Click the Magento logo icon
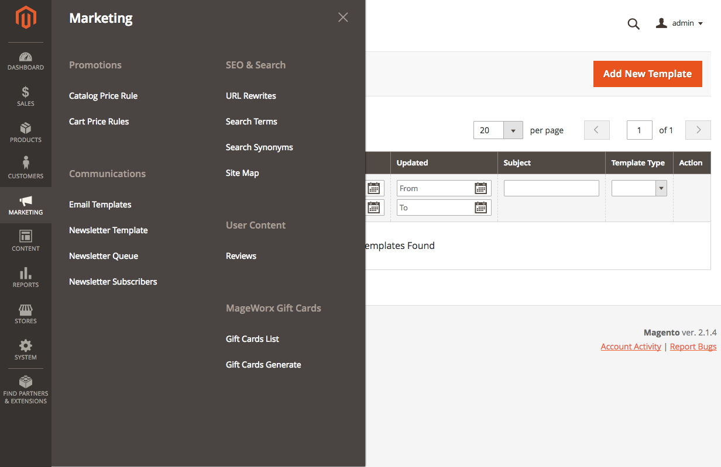 click(26, 18)
